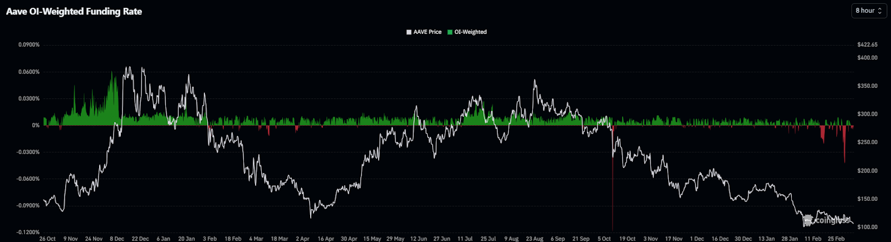Click the 15 May date label
891x242 pixels.
coord(372,239)
